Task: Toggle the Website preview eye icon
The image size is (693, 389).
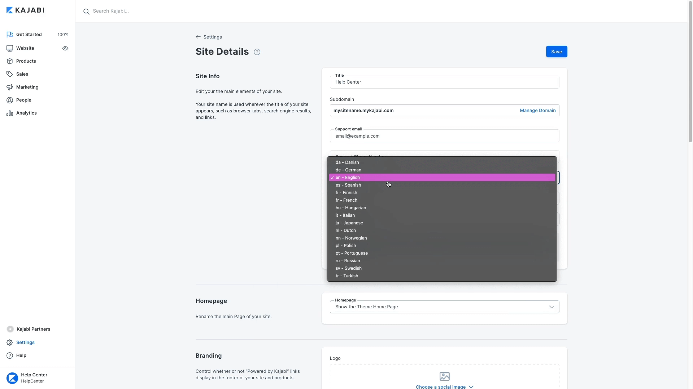Action: [x=65, y=48]
